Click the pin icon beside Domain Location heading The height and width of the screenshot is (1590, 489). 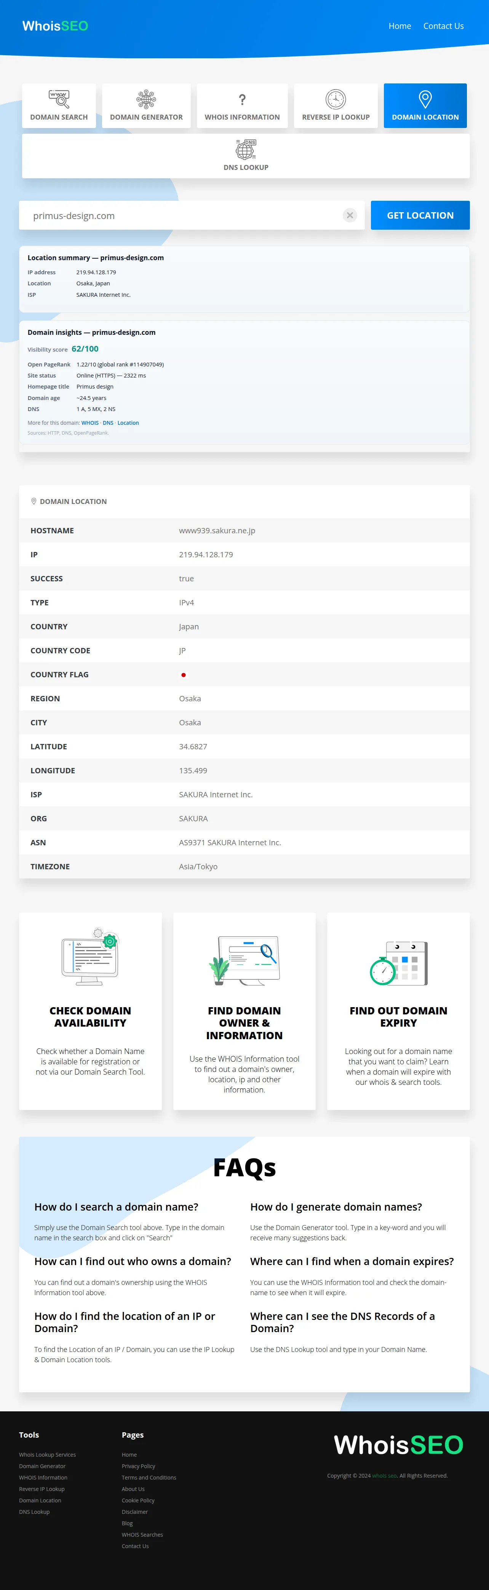point(34,501)
